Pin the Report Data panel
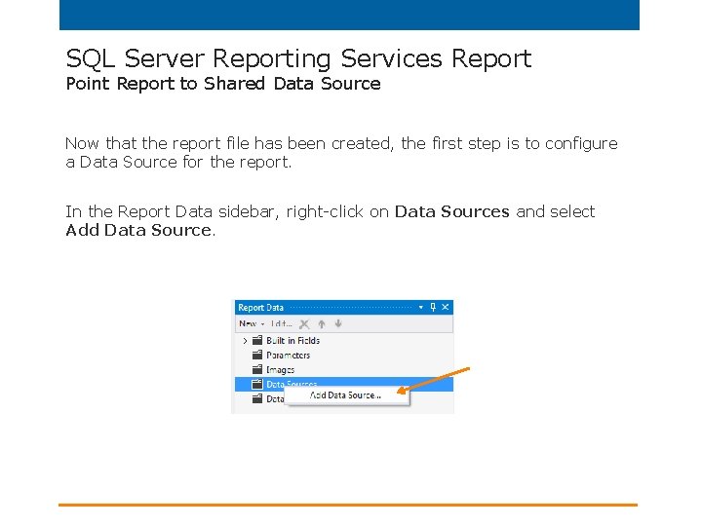The image size is (702, 526). 434,307
